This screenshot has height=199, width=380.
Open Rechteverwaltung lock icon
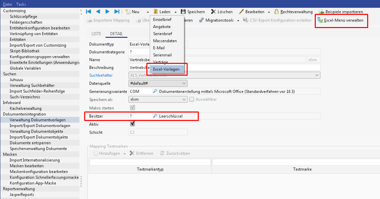[x=277, y=11]
